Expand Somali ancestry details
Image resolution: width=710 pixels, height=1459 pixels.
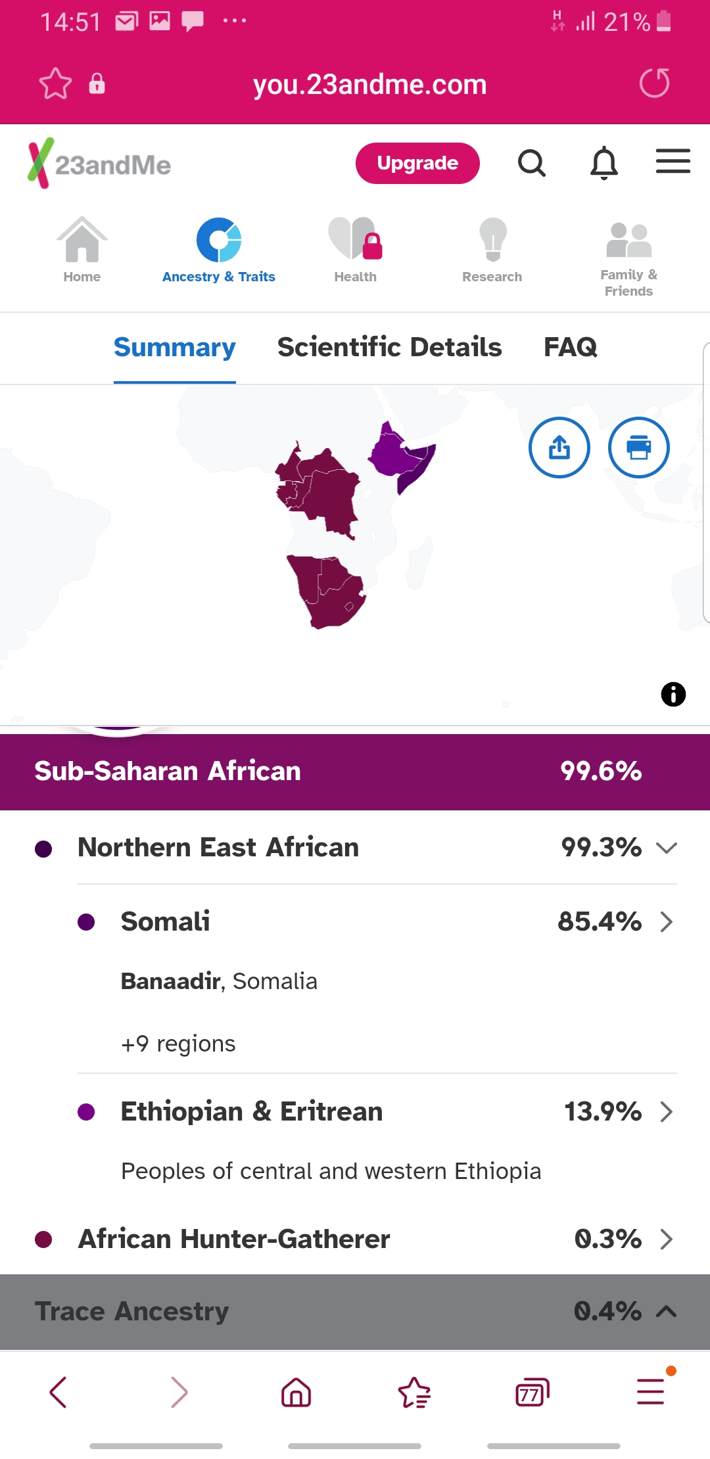pos(667,922)
